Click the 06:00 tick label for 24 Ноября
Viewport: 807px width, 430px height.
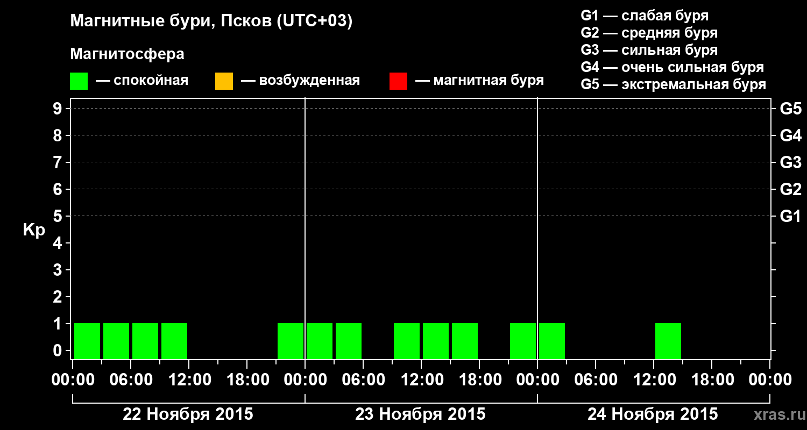tap(595, 380)
